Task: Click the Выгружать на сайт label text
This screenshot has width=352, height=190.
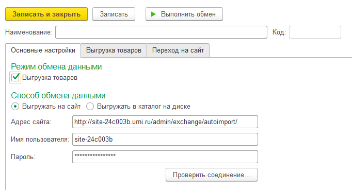Action: click(x=52, y=107)
